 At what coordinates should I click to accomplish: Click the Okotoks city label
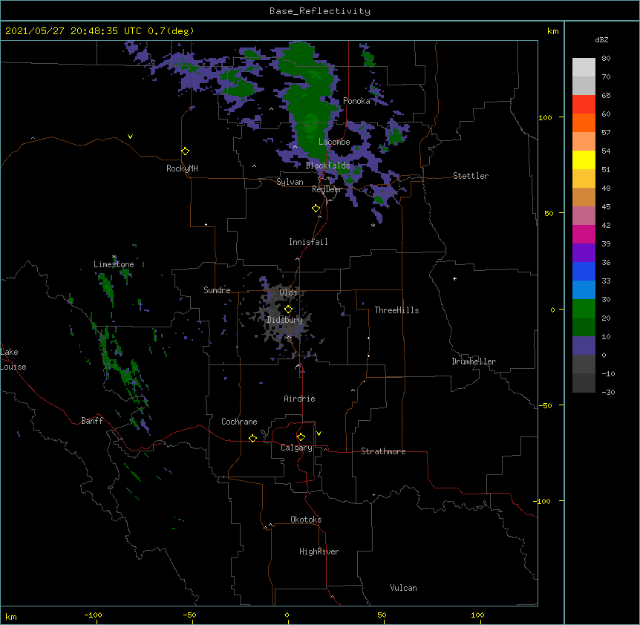[x=306, y=520]
